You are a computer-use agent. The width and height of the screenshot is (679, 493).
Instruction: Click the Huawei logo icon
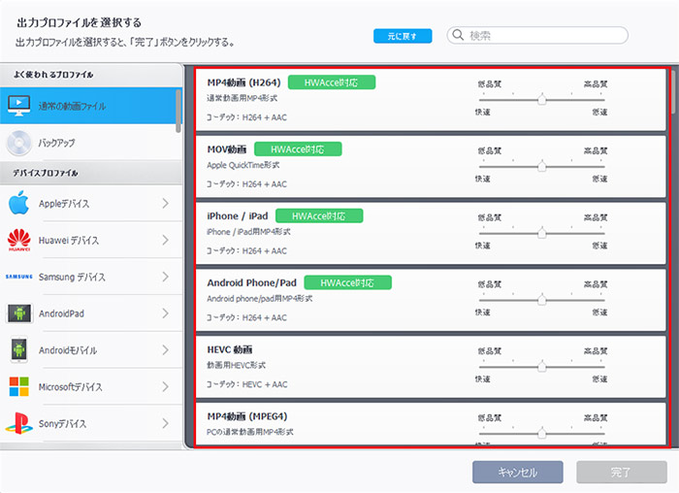19,240
